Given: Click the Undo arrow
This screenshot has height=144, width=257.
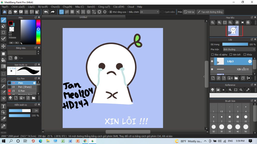Looking at the screenshot, I should [46, 12].
